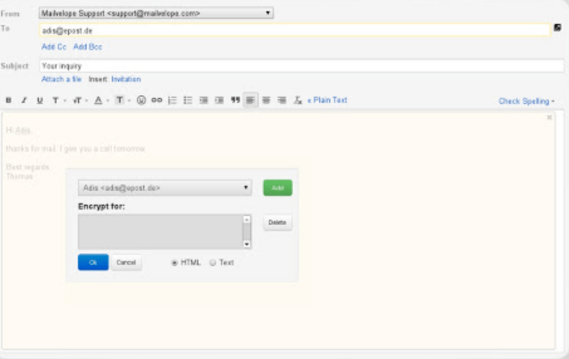Click the Add Cc link

pyautogui.click(x=54, y=47)
